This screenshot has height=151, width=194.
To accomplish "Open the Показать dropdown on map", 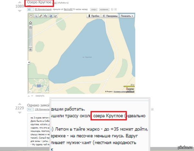I will pyautogui.click(x=126, y=16).
